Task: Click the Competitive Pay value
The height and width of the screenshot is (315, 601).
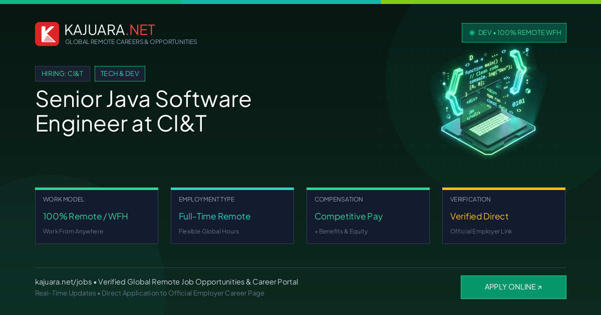Action: (349, 216)
